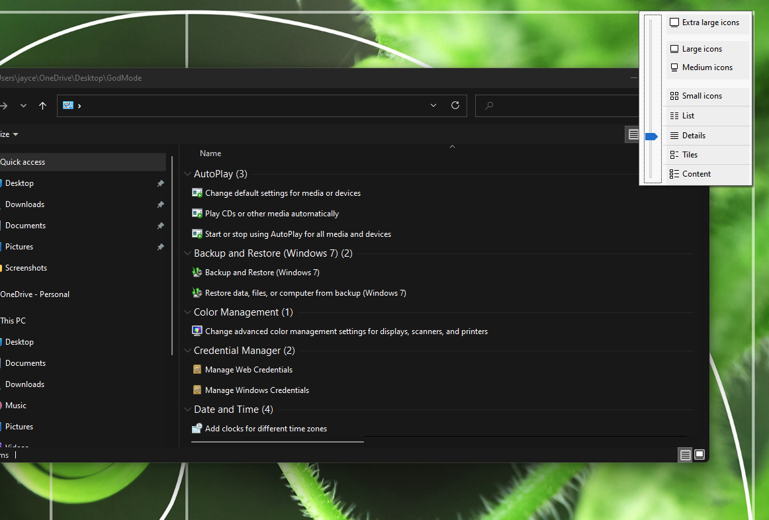Click the search magnifier icon

pyautogui.click(x=489, y=105)
